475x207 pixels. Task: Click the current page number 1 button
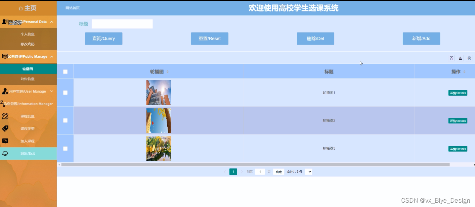pos(233,171)
